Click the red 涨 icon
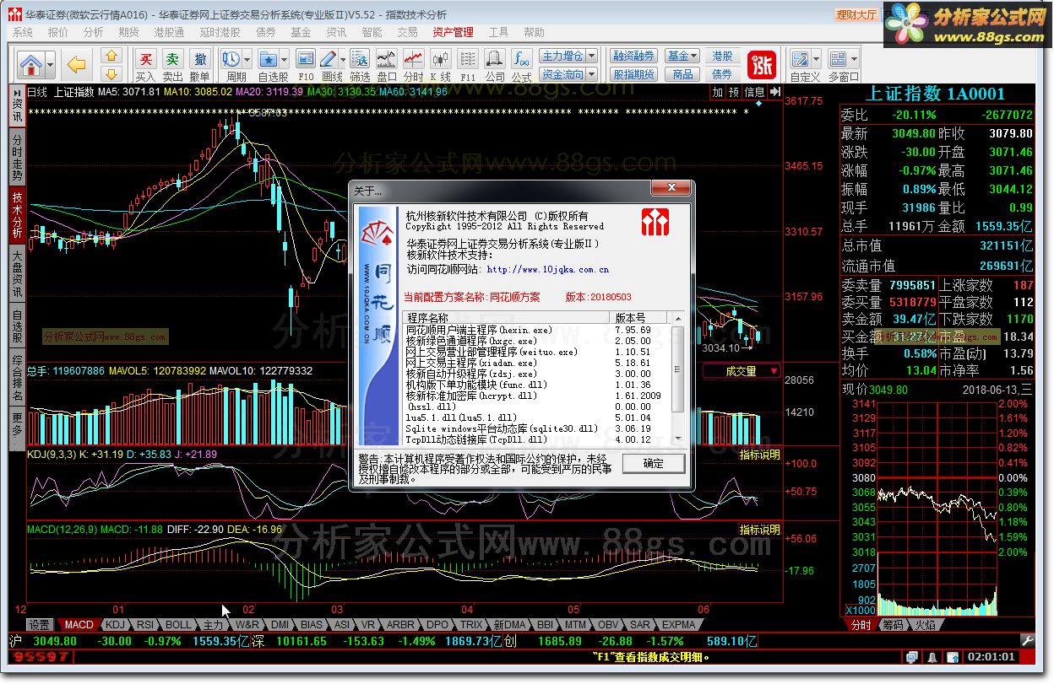 [763, 64]
